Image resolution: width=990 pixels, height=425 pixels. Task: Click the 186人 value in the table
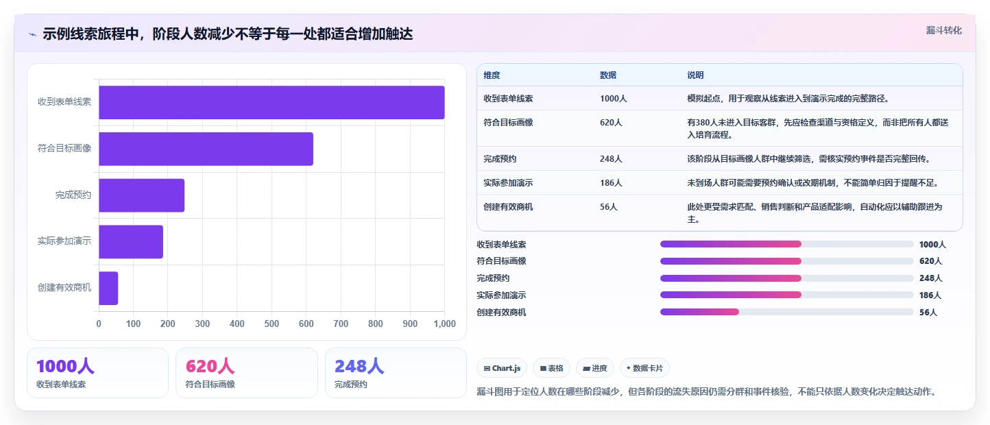click(611, 183)
